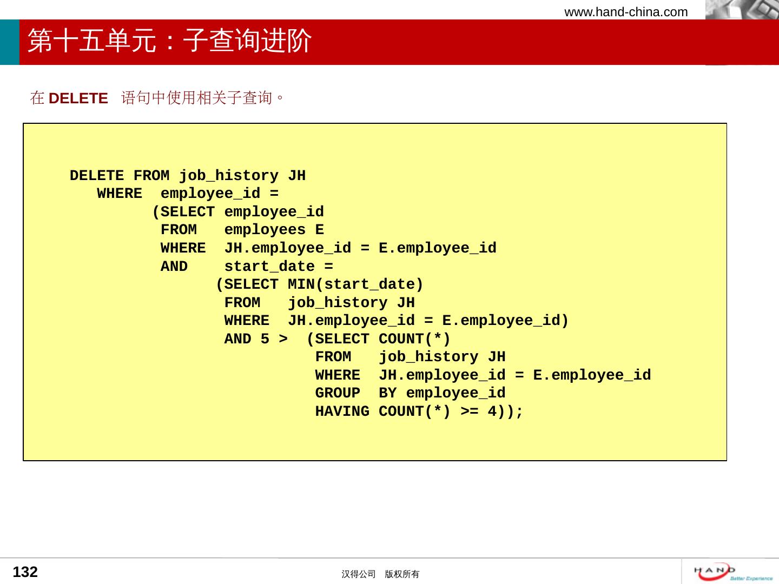The image size is (779, 584).
Task: Select line 'GROUP BY employee_id'
Action: click(x=411, y=393)
